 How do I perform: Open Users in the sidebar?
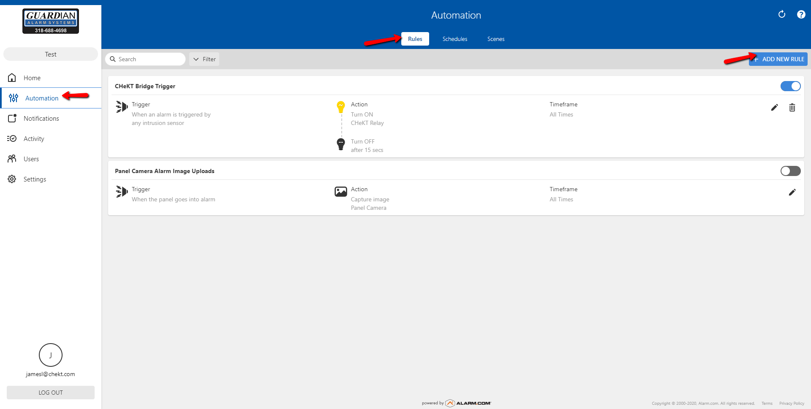click(51, 159)
